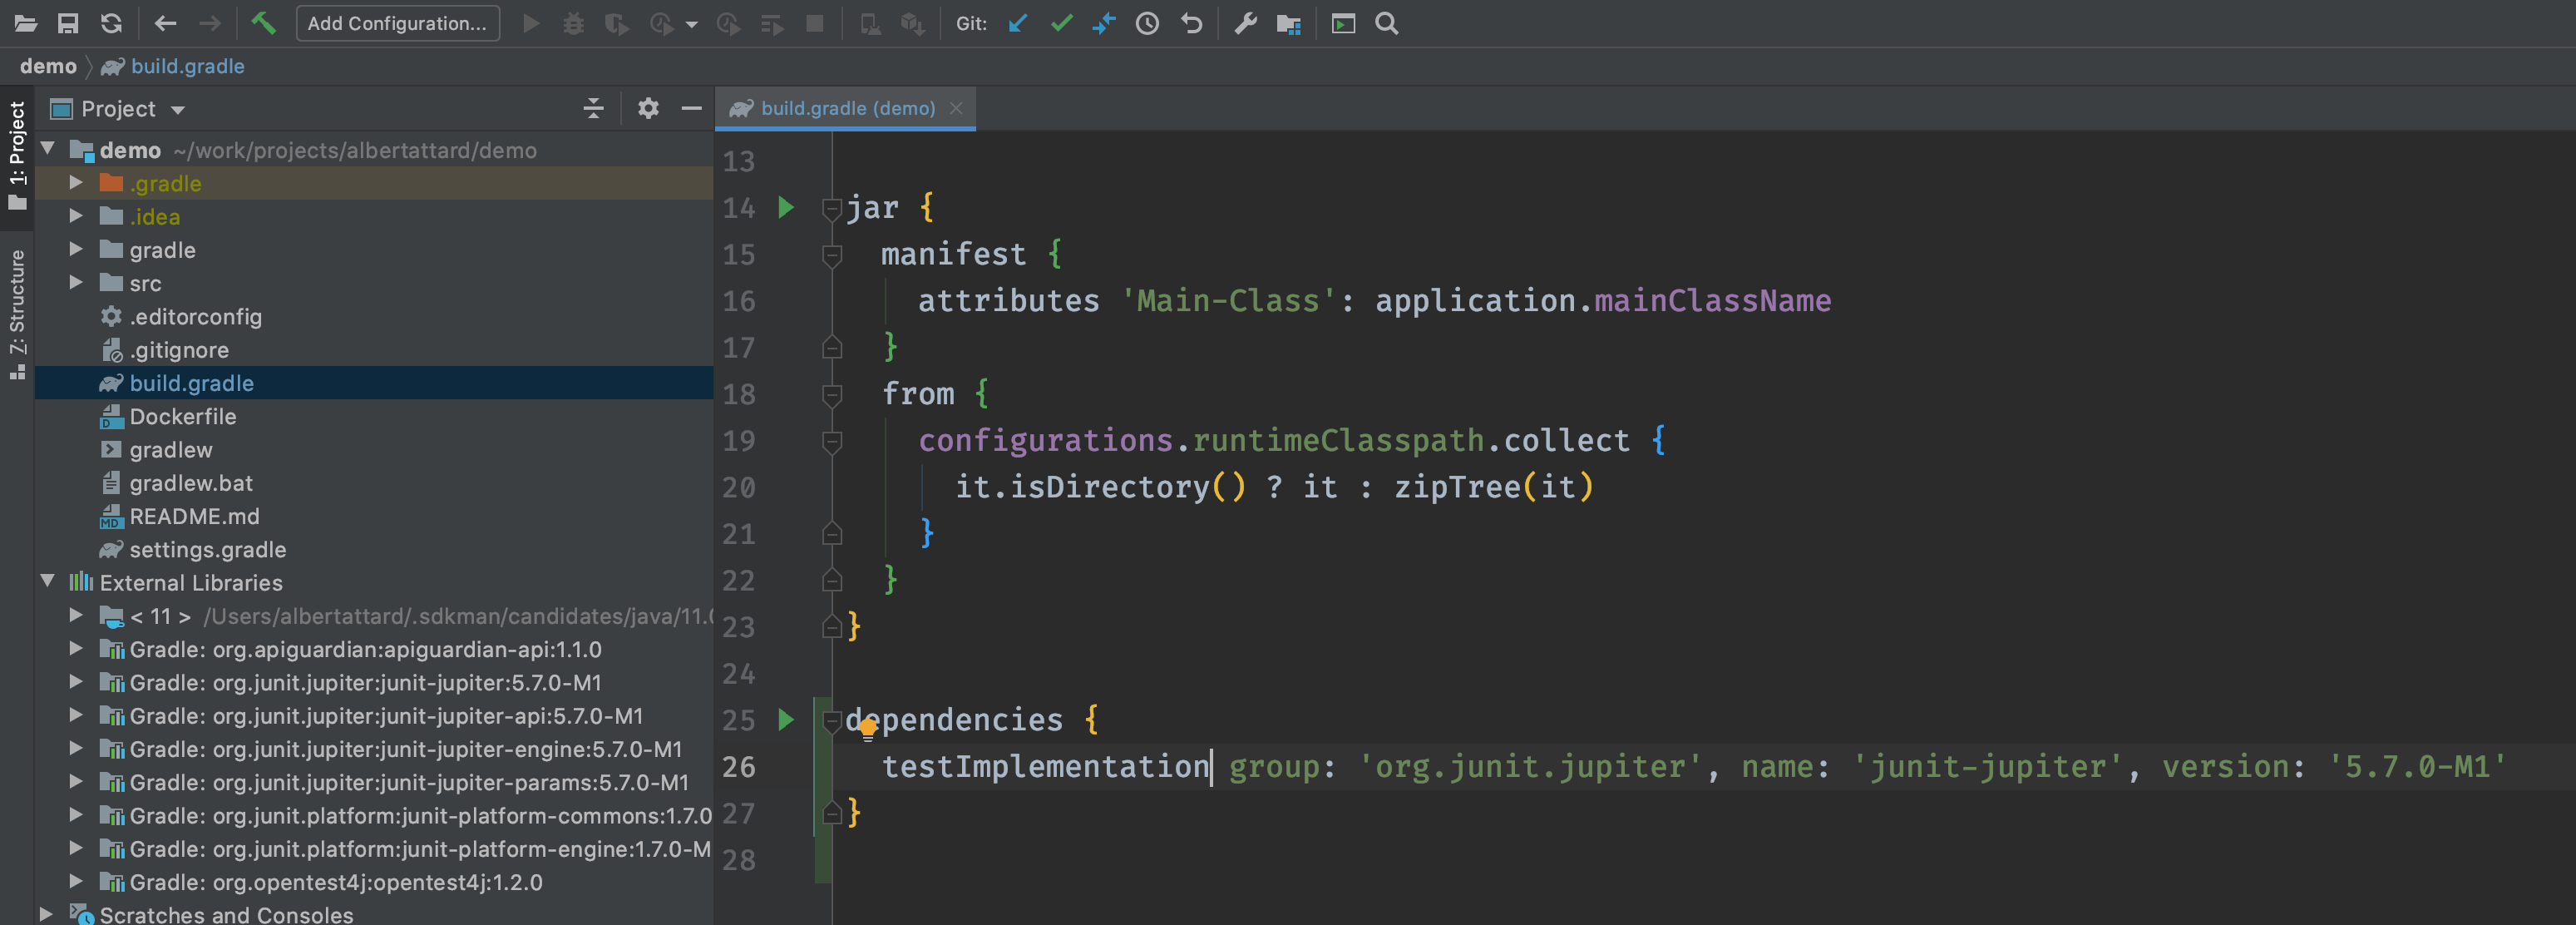The width and height of the screenshot is (2576, 925).
Task: Click Run with Coverage icon
Action: coord(616,23)
